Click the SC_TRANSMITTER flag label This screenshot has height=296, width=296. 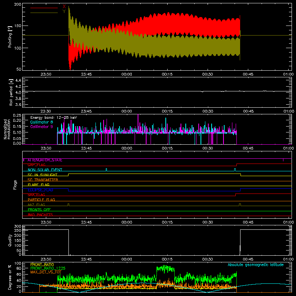click(x=43, y=180)
